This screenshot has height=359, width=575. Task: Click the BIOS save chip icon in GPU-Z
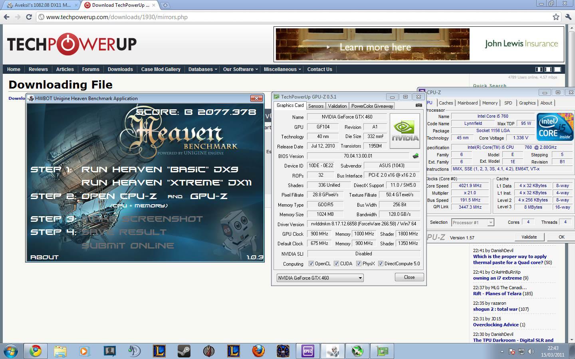tap(416, 156)
